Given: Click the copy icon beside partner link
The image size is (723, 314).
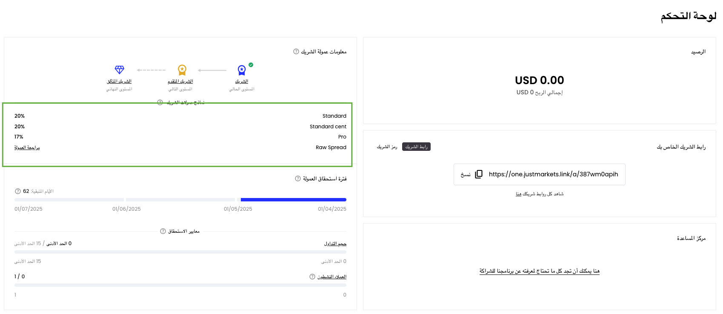Looking at the screenshot, I should coord(479,174).
